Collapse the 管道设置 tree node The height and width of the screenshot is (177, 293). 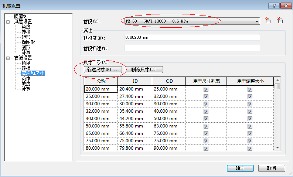(x=8, y=58)
